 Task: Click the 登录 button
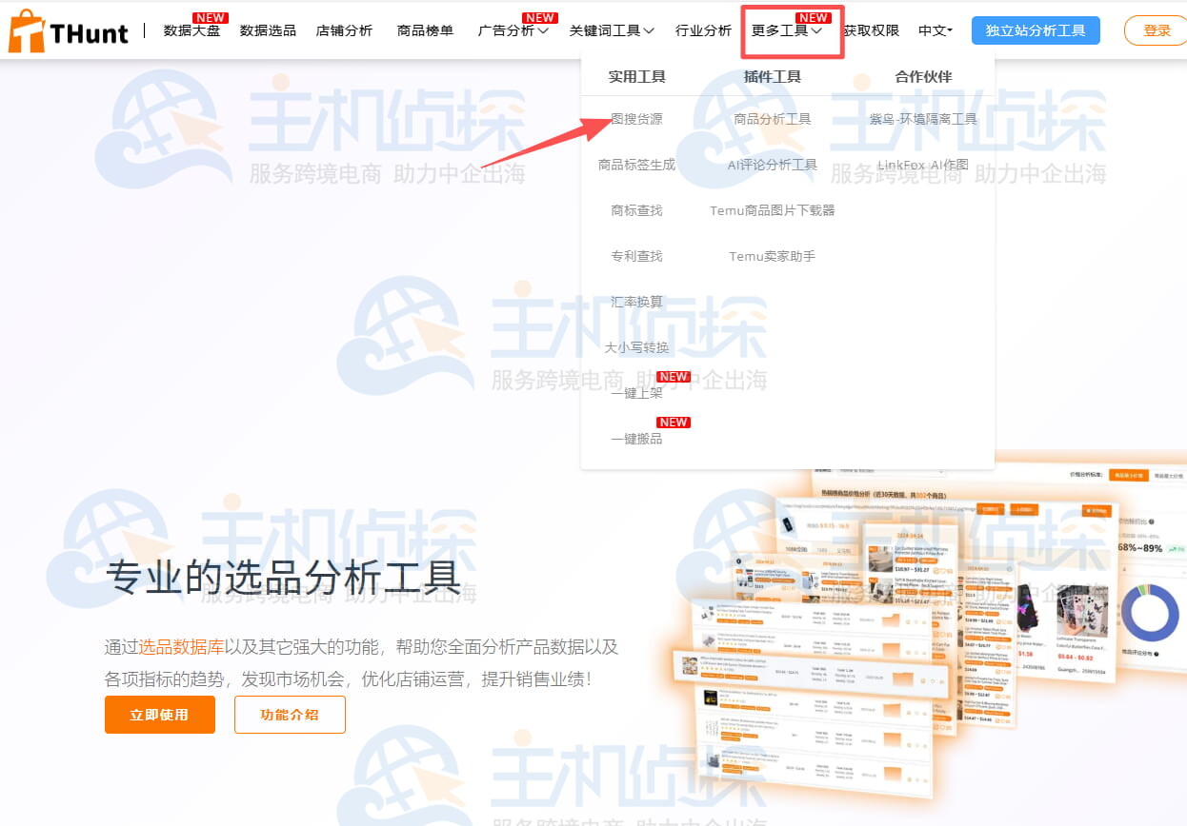tap(1157, 29)
